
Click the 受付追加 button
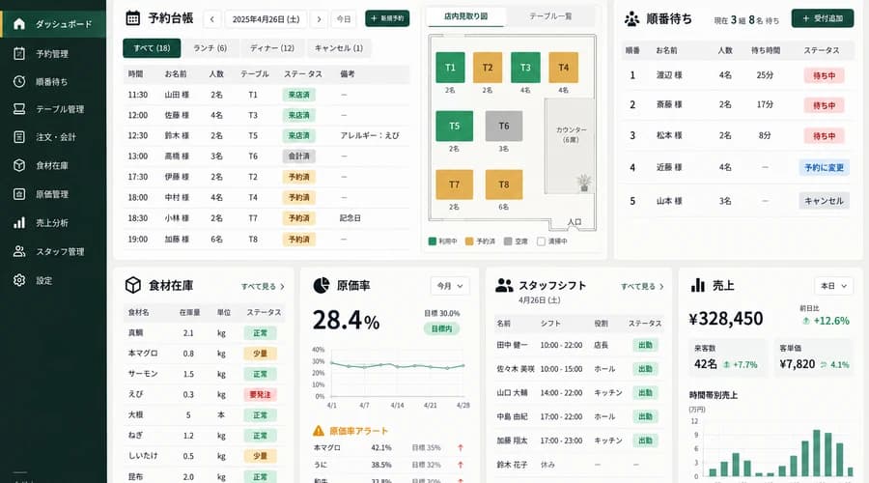823,18
